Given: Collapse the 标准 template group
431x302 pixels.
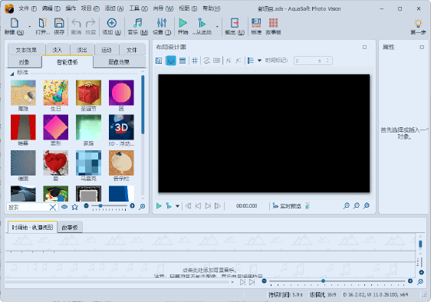Looking at the screenshot, I should tap(12, 74).
